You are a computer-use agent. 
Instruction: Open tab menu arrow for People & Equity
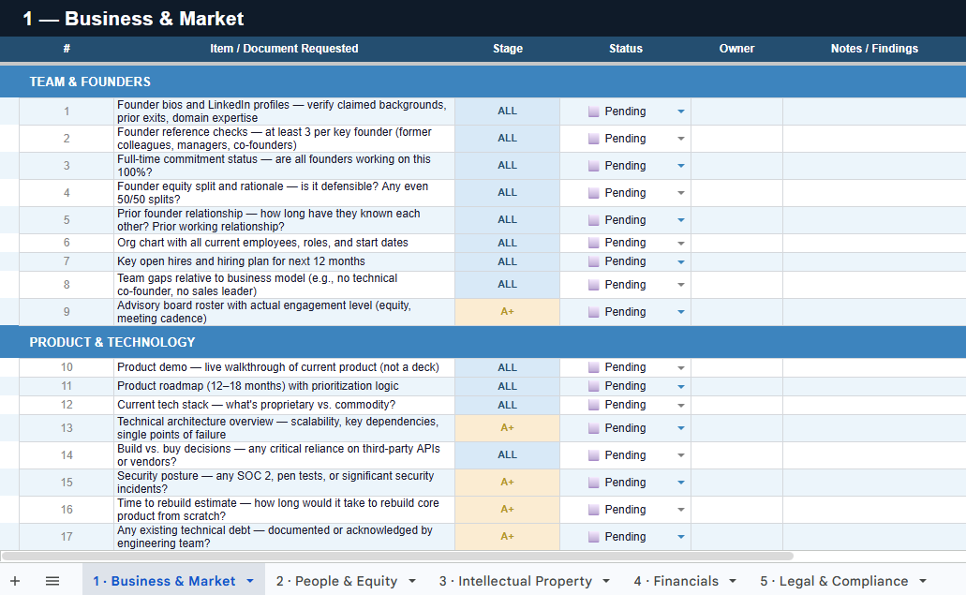[x=412, y=581]
